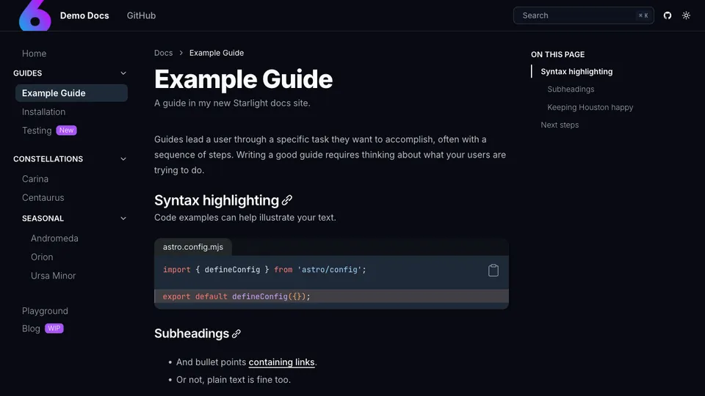
Task: Open the Blog page labeled WIP
Action: (x=31, y=329)
